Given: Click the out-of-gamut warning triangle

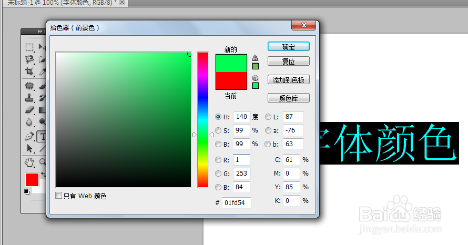Looking at the screenshot, I should (255, 58).
